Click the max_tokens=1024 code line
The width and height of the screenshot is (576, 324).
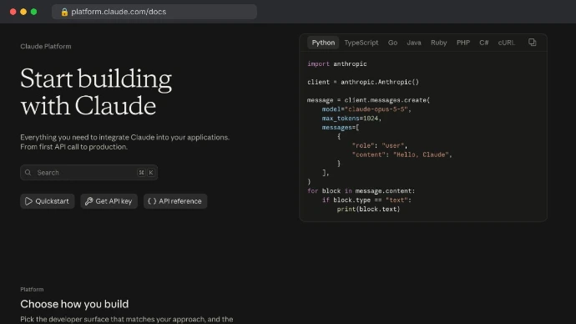coord(351,119)
